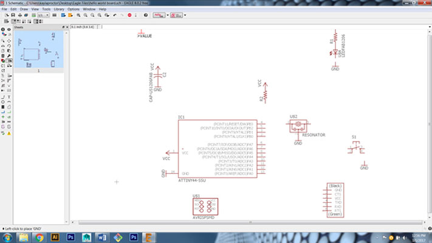Select the Delete (trash can) tool
Viewport: 432px width, 243px height.
3,56
